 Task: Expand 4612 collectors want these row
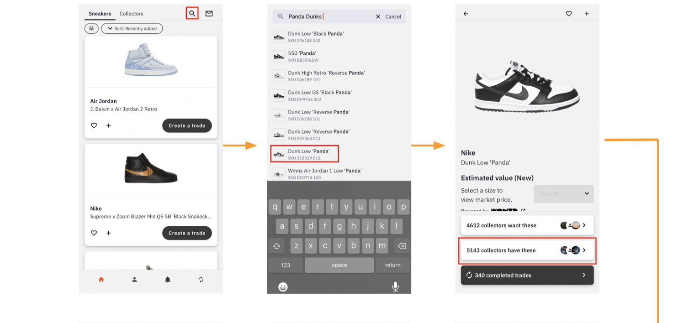coord(527,225)
